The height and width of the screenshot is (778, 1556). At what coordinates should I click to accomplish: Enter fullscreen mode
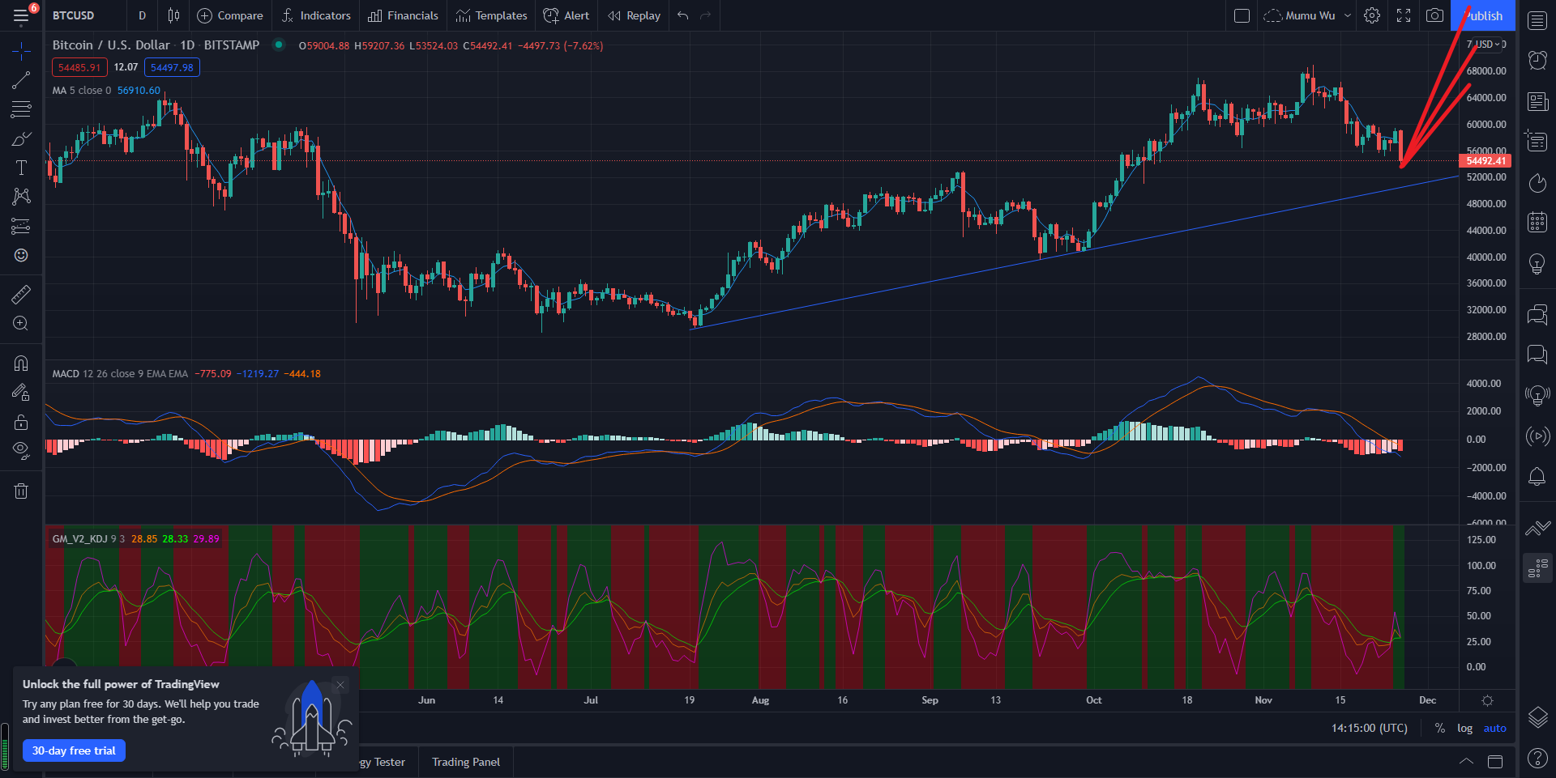pyautogui.click(x=1404, y=15)
